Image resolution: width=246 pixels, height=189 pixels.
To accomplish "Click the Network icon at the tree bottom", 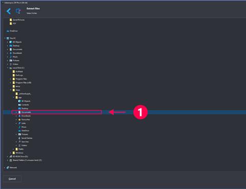I will click(8, 167).
